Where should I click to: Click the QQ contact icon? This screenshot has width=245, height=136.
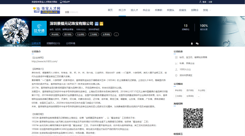point(192,43)
